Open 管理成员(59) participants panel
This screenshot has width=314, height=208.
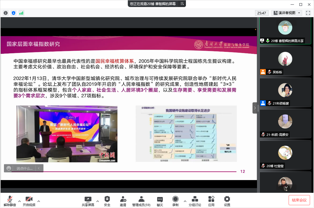tap(141, 201)
